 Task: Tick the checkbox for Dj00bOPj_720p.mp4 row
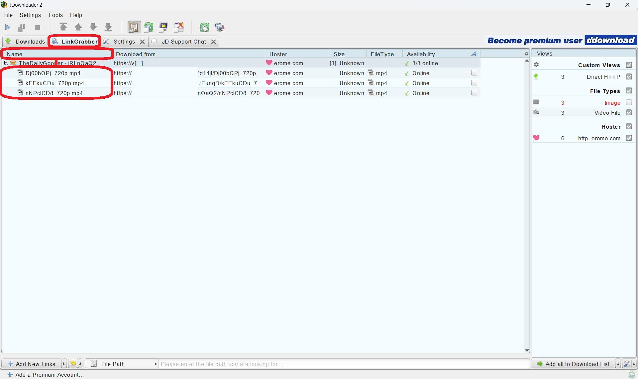coord(474,73)
